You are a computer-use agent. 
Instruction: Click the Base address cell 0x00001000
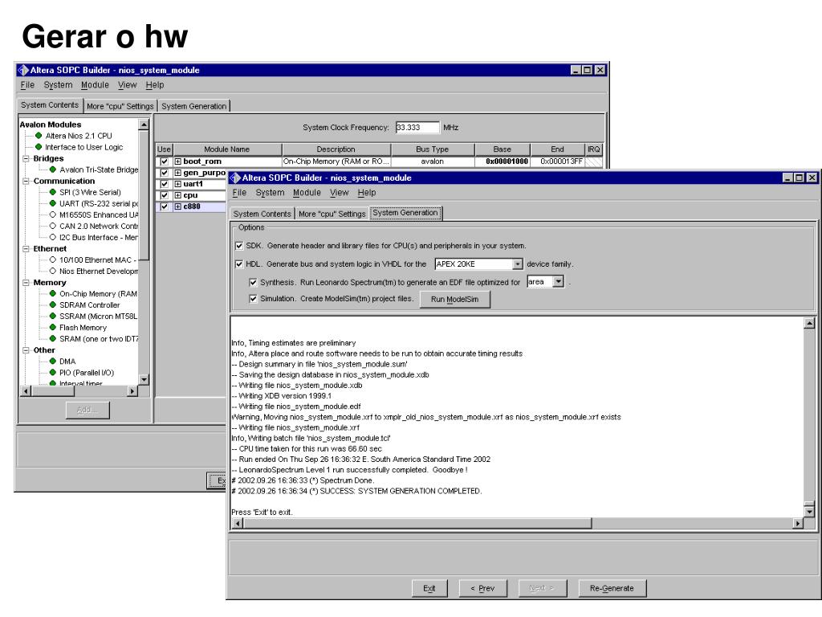tap(503, 161)
